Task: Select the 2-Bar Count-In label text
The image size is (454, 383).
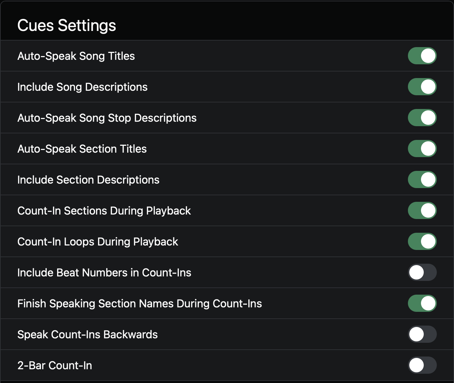Action: (x=55, y=365)
